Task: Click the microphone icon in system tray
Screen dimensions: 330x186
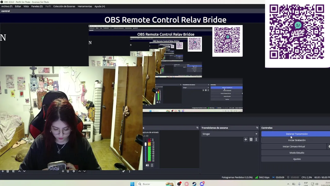Action: pyautogui.click(x=299, y=184)
